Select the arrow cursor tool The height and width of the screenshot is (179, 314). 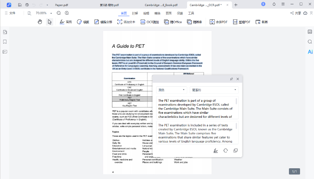[49, 22]
